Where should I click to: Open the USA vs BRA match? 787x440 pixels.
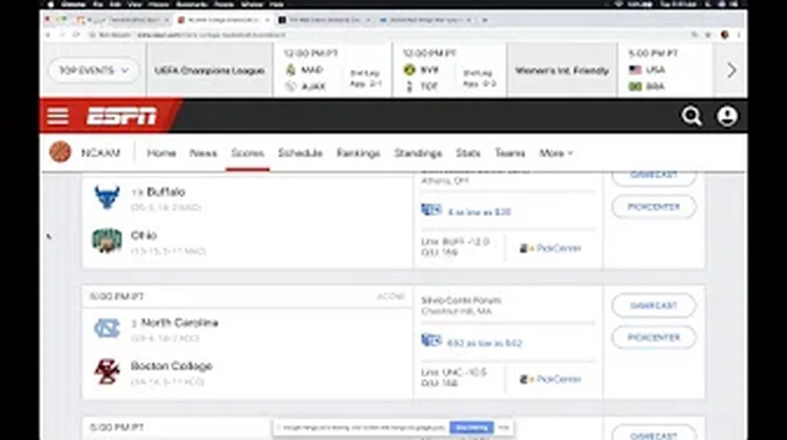tap(666, 71)
